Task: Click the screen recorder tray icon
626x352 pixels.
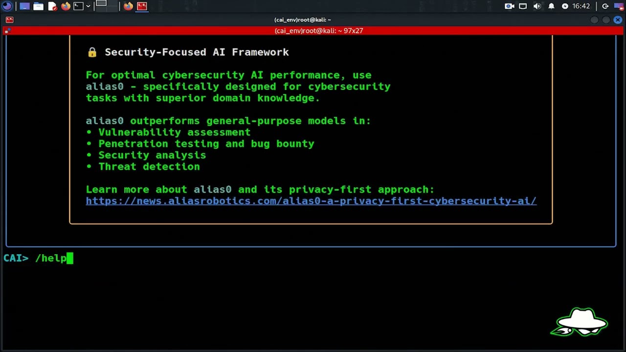Action: pos(510,6)
